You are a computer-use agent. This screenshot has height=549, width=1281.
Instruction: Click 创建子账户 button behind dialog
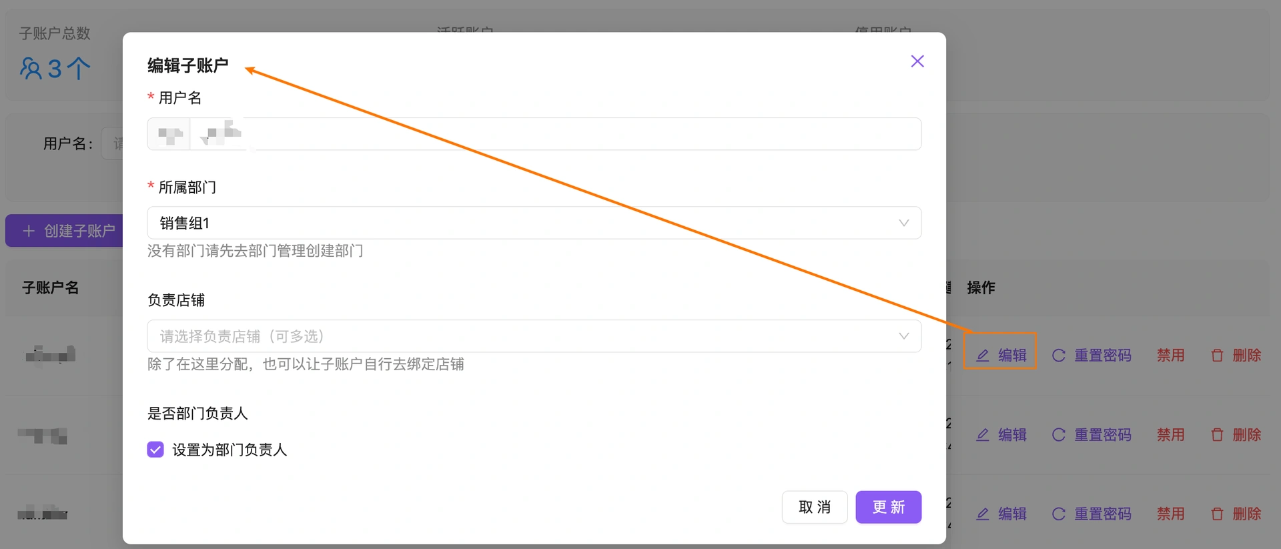click(x=65, y=231)
